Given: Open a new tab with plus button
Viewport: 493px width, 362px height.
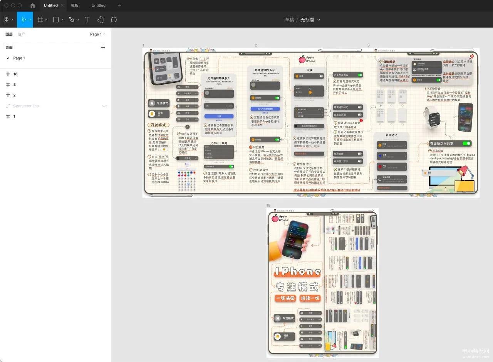Looking at the screenshot, I should coord(119,5).
